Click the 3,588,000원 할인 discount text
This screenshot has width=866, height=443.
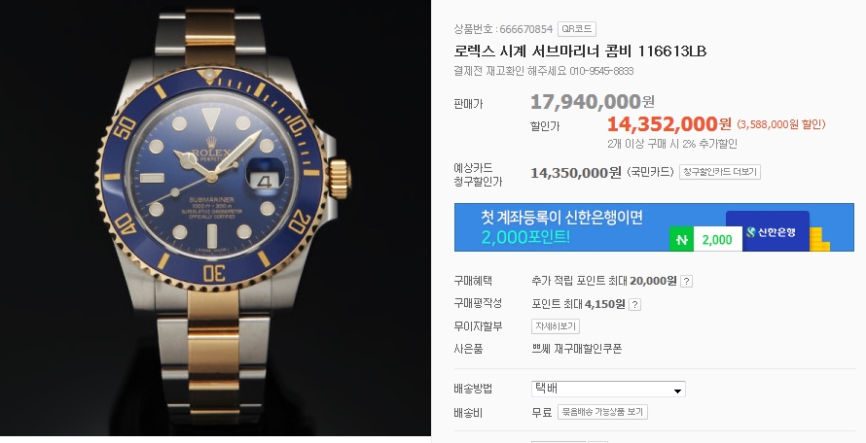[x=781, y=124]
